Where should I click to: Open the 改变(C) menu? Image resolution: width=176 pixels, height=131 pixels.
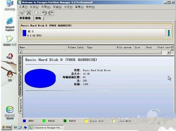coord(34,7)
